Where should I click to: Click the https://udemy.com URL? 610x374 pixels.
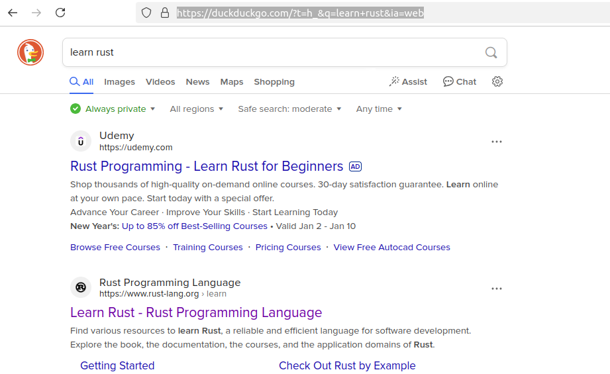coord(136,148)
